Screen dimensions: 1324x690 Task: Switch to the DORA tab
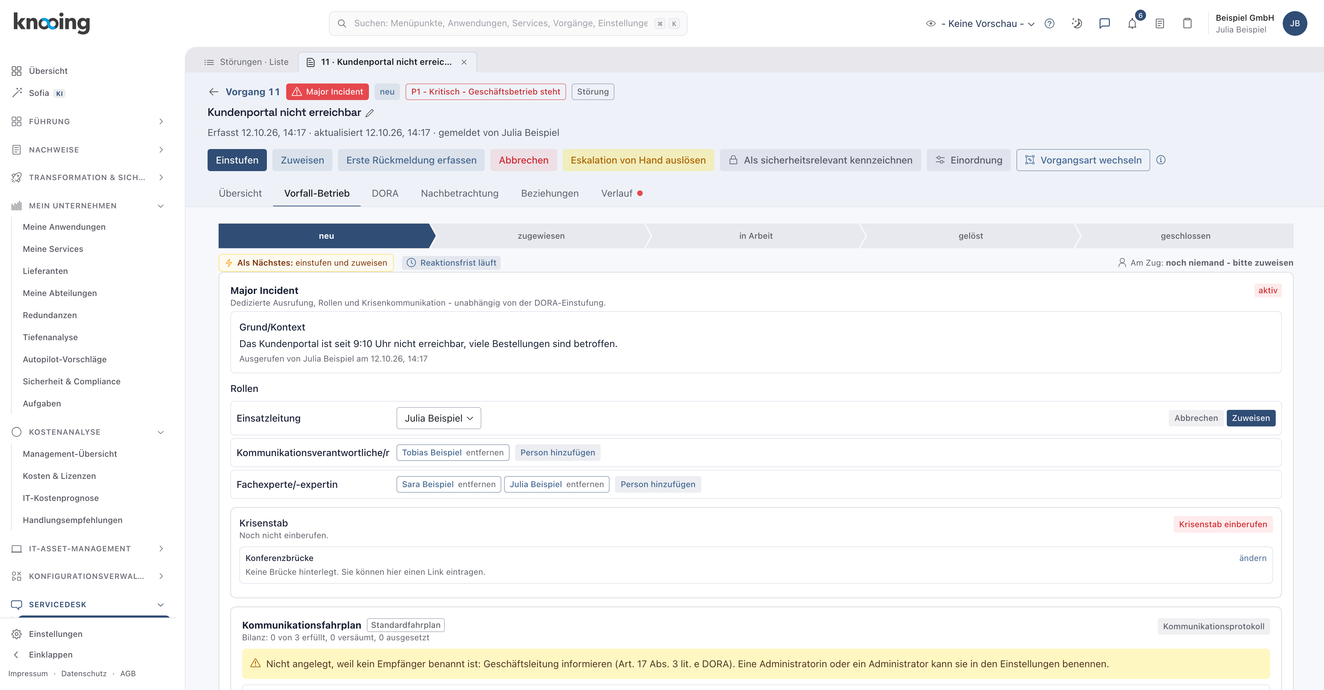pos(385,193)
